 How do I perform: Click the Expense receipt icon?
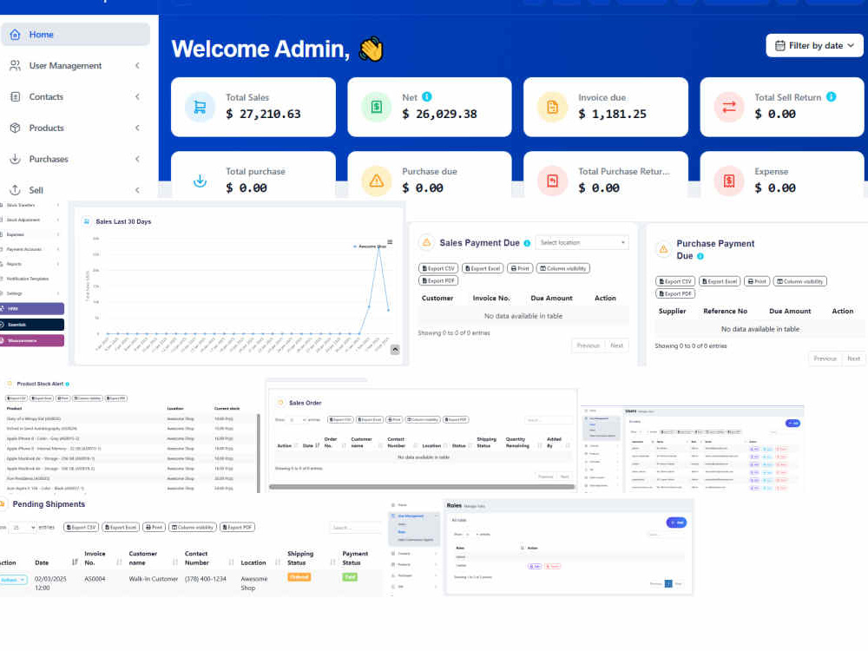(729, 181)
